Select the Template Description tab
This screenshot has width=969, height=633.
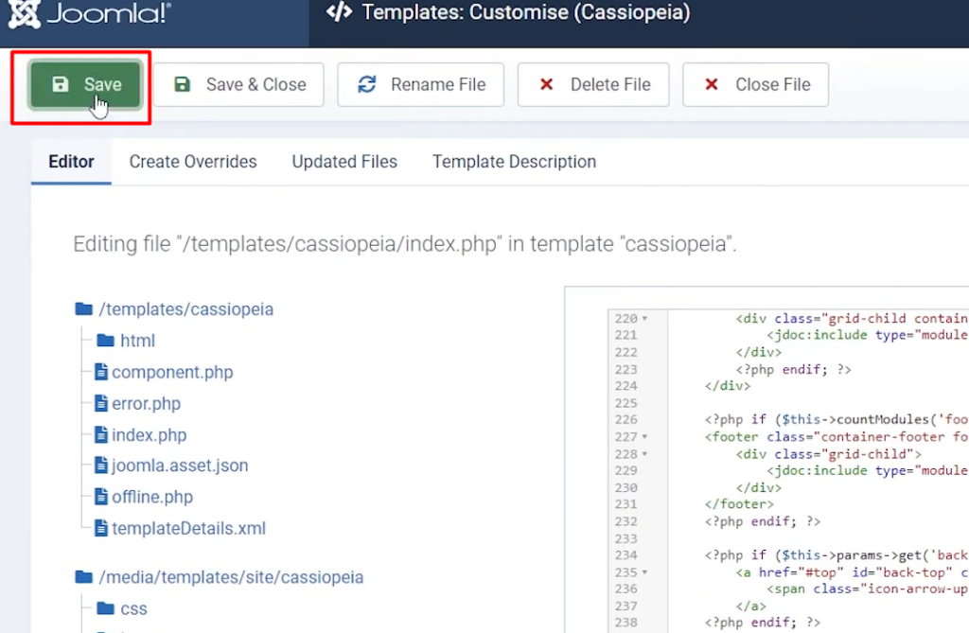(514, 162)
